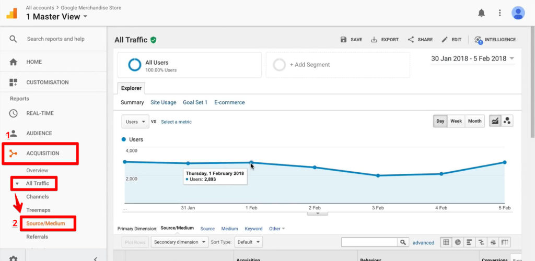Click EDIT report button
This screenshot has height=261, width=535.
tap(451, 40)
